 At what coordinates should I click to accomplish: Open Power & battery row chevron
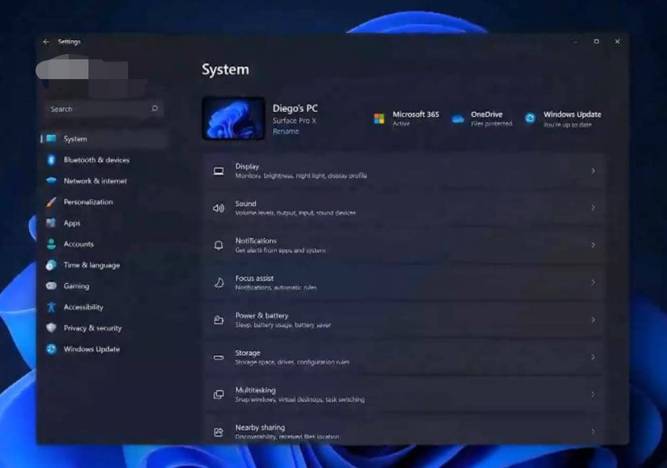[x=592, y=320]
